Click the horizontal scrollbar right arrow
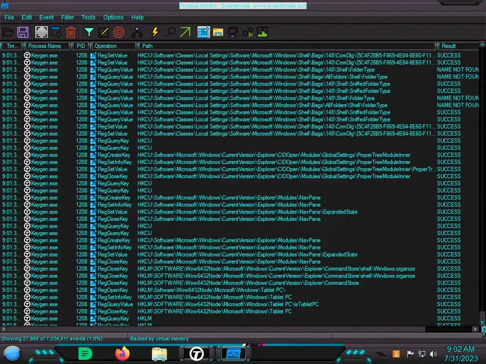This screenshot has height=364, width=486. click(475, 329)
